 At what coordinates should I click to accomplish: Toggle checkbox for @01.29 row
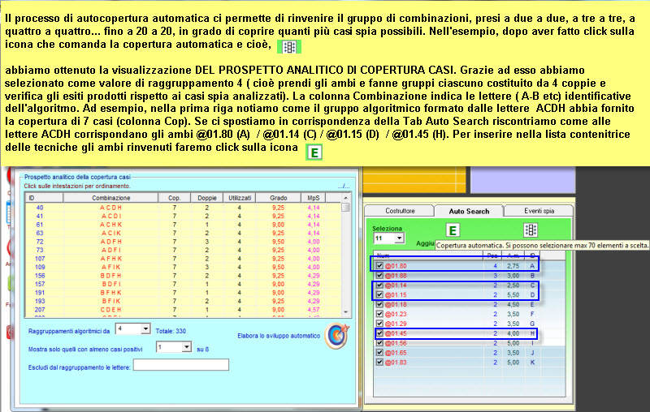pos(379,324)
